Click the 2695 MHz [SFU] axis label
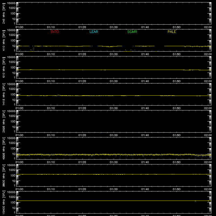 point(4,122)
